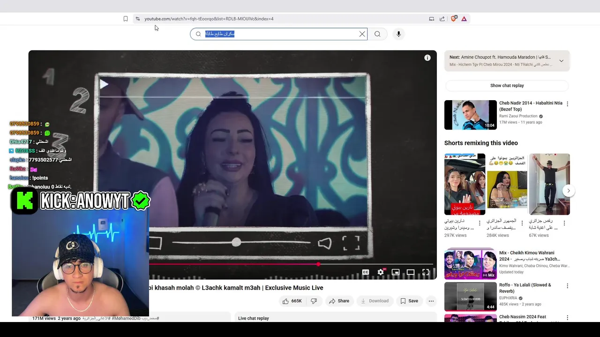This screenshot has width=600, height=337.
Task: Open menu for the 284K views Short
Action: (522, 223)
